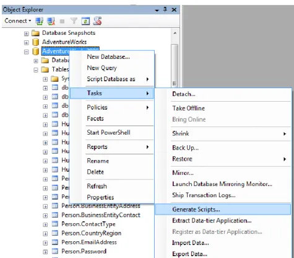This screenshot has height=258, width=294.
Task: Expand Person.EmailAddress table node
Action: click(x=45, y=243)
